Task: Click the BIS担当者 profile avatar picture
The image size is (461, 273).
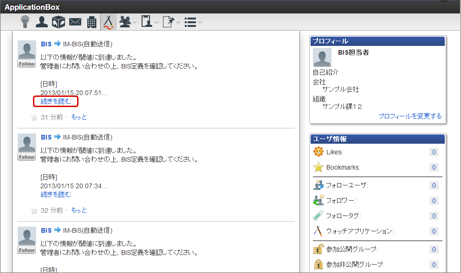Action: (322, 57)
